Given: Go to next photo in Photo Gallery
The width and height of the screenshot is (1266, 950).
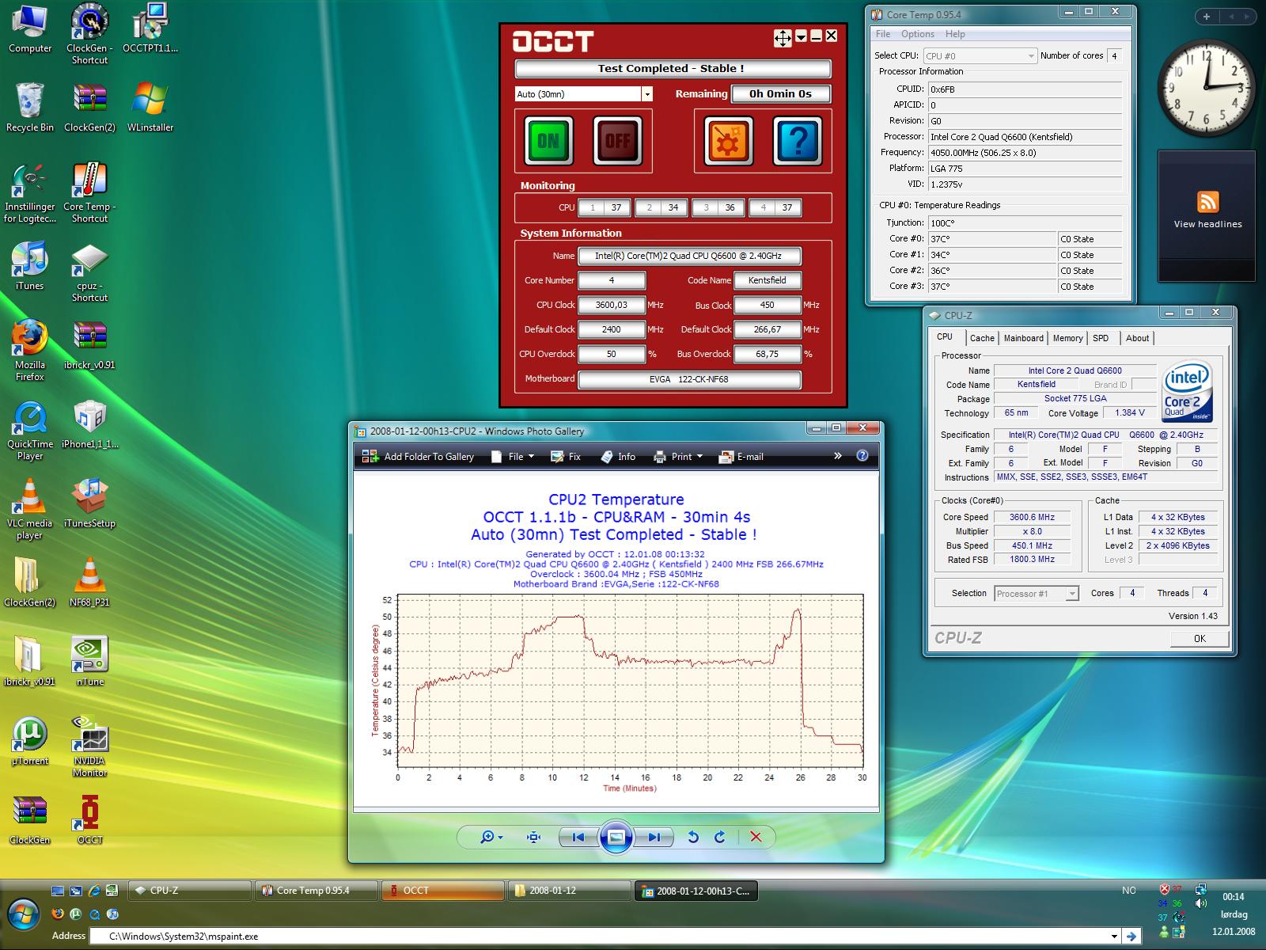Looking at the screenshot, I should coord(654,837).
